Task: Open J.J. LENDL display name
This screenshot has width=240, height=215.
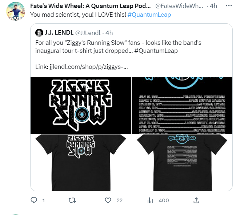Action: [x=59, y=33]
